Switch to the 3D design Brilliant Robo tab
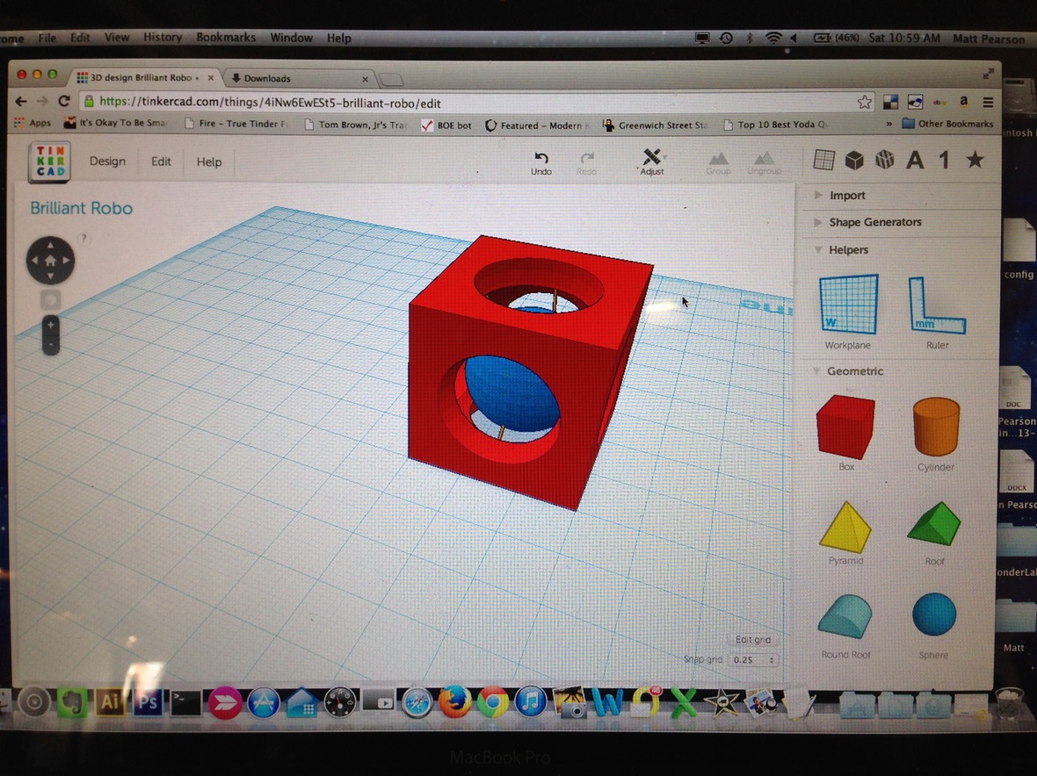The image size is (1037, 776). 146,78
